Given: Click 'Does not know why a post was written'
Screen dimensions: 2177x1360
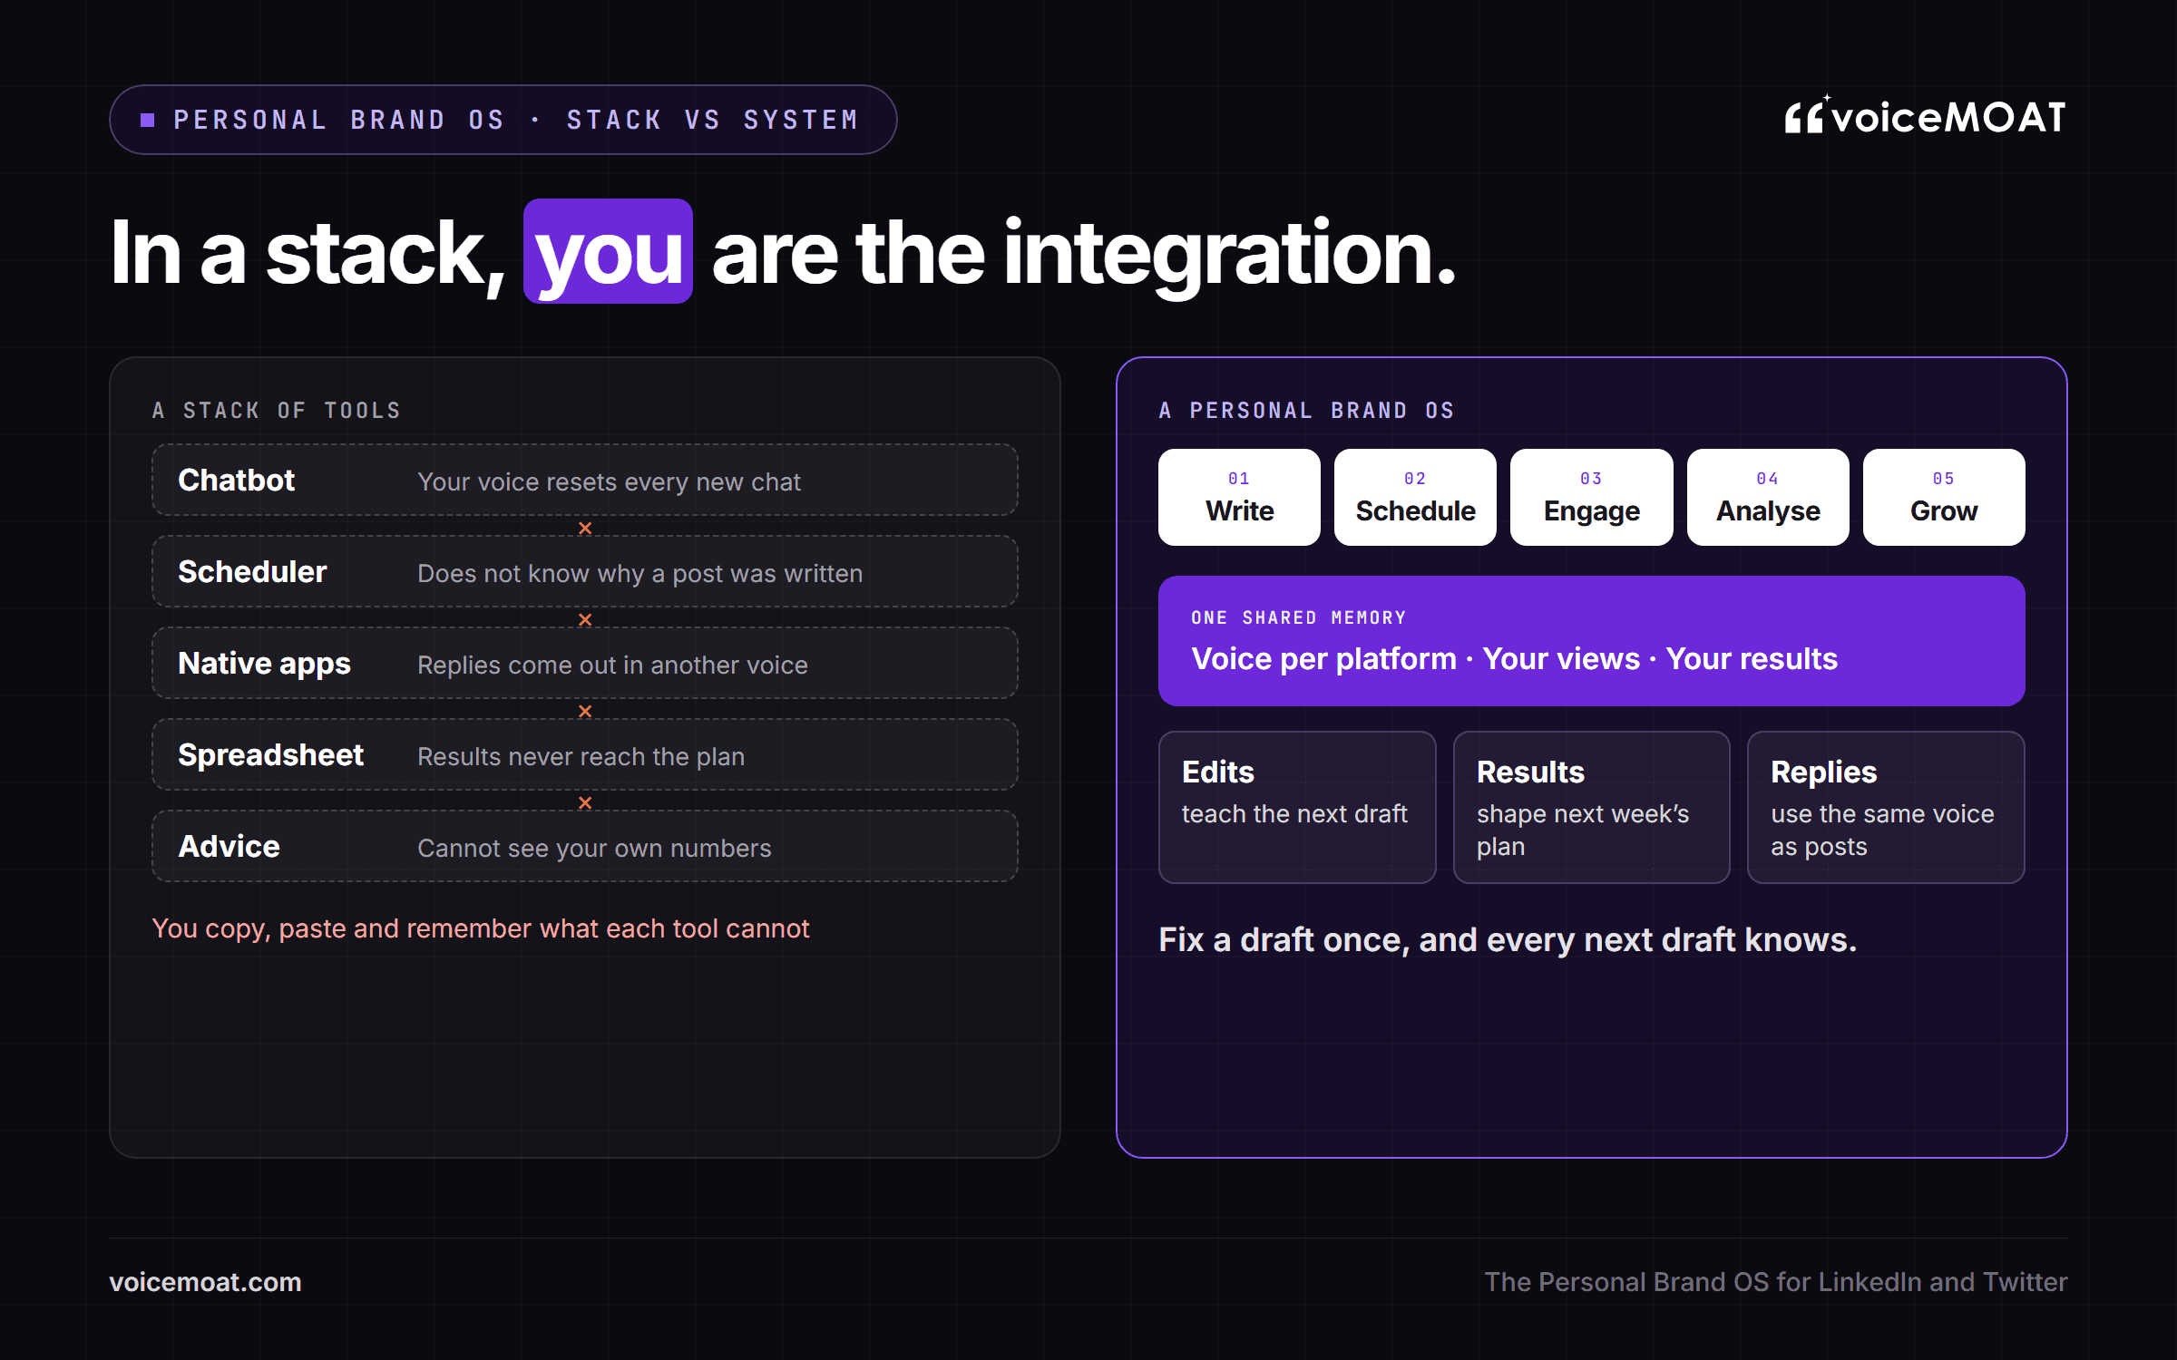Looking at the screenshot, I should [639, 574].
